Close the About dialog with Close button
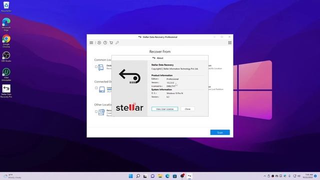This screenshot has width=320, height=180. point(187,109)
